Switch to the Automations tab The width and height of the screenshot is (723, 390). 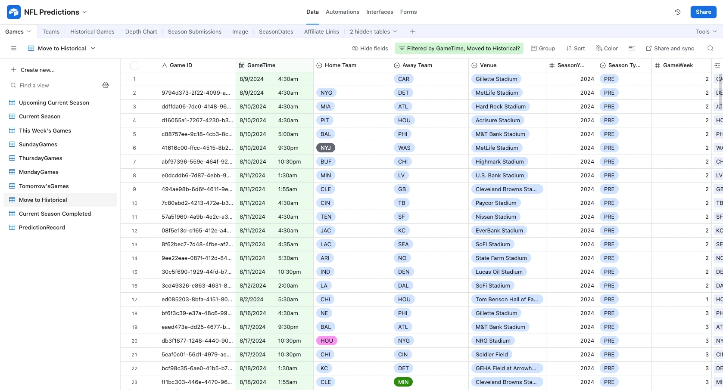coord(343,12)
